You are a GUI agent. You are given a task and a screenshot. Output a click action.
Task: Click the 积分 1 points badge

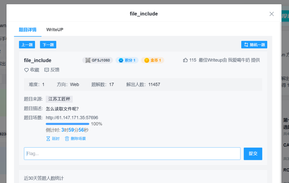(127, 60)
